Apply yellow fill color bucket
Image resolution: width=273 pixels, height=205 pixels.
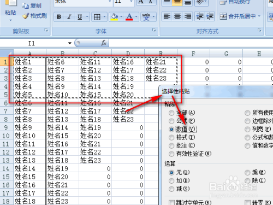pos(114,17)
